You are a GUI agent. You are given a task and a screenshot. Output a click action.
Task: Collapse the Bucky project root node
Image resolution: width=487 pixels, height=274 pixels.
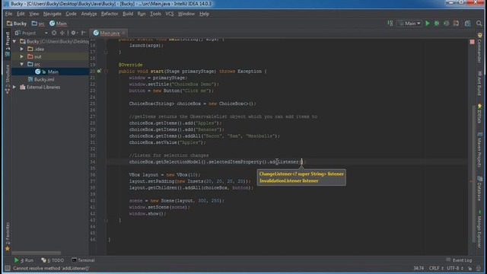[14, 41]
